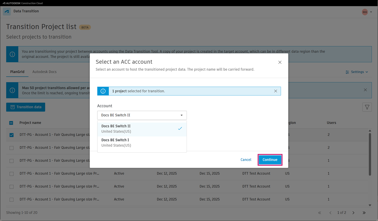This screenshot has width=378, height=221.
Task: Collapse the Account dropdown field
Action: 142,115
